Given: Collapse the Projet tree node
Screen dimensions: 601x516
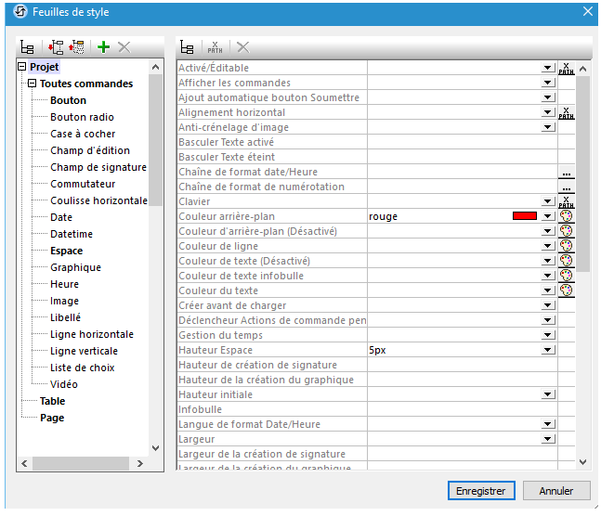Looking at the screenshot, I should [22, 67].
